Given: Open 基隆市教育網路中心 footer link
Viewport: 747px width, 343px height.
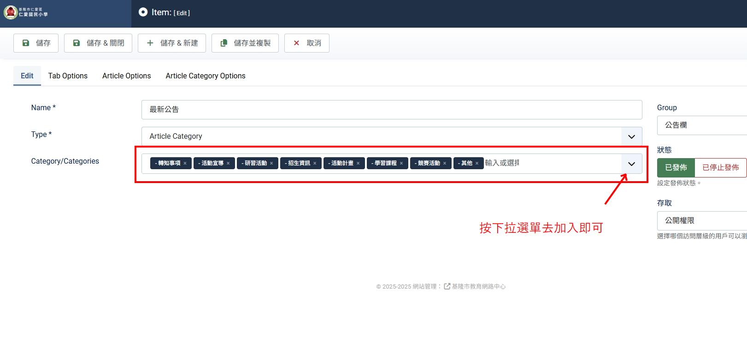Looking at the screenshot, I should pos(478,287).
